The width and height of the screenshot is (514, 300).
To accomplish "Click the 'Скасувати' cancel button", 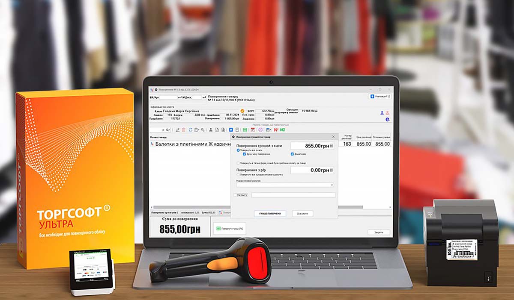I will click(302, 213).
